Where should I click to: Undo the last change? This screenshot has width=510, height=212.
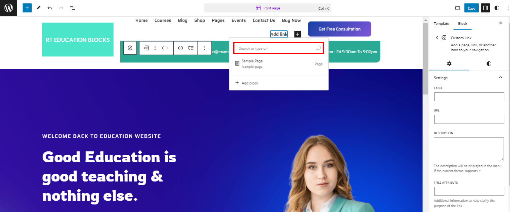click(50, 8)
